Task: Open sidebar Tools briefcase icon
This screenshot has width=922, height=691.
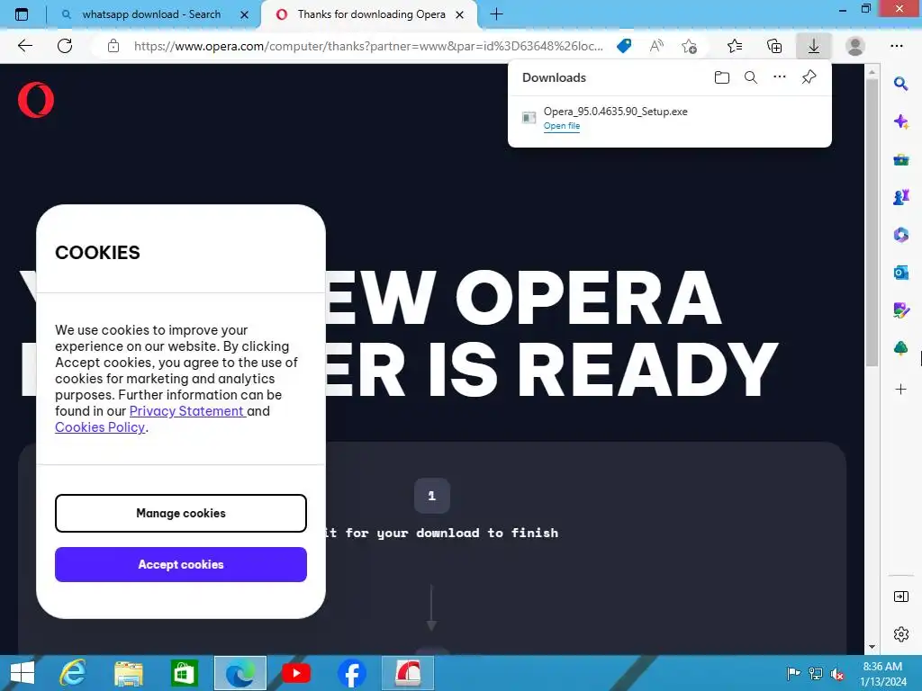Action: (x=900, y=159)
